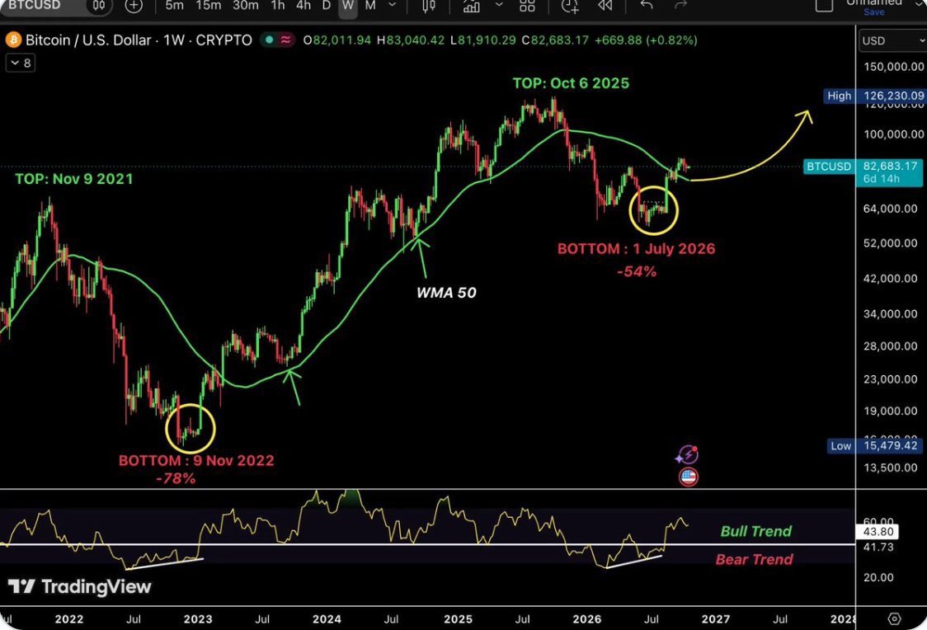Select the 'TOP: Oct 6 2025' annotation
Screen dimensions: 927x630
(571, 83)
